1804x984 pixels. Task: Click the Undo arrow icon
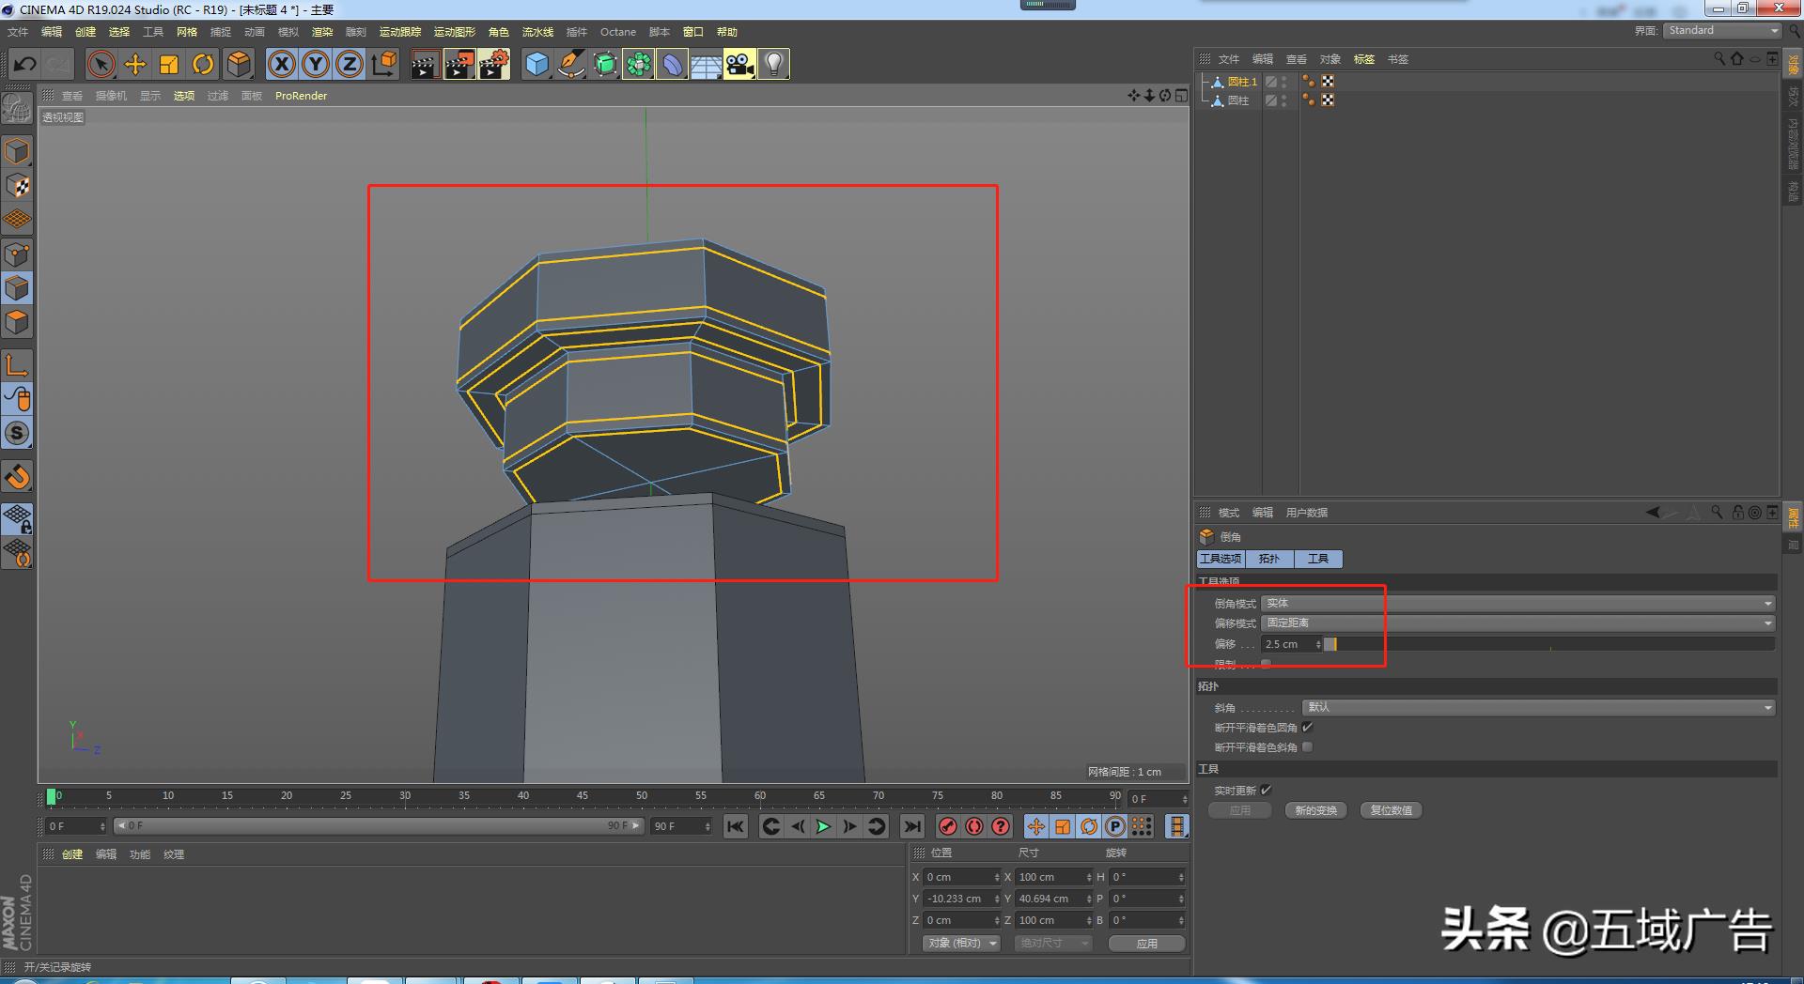[x=25, y=64]
